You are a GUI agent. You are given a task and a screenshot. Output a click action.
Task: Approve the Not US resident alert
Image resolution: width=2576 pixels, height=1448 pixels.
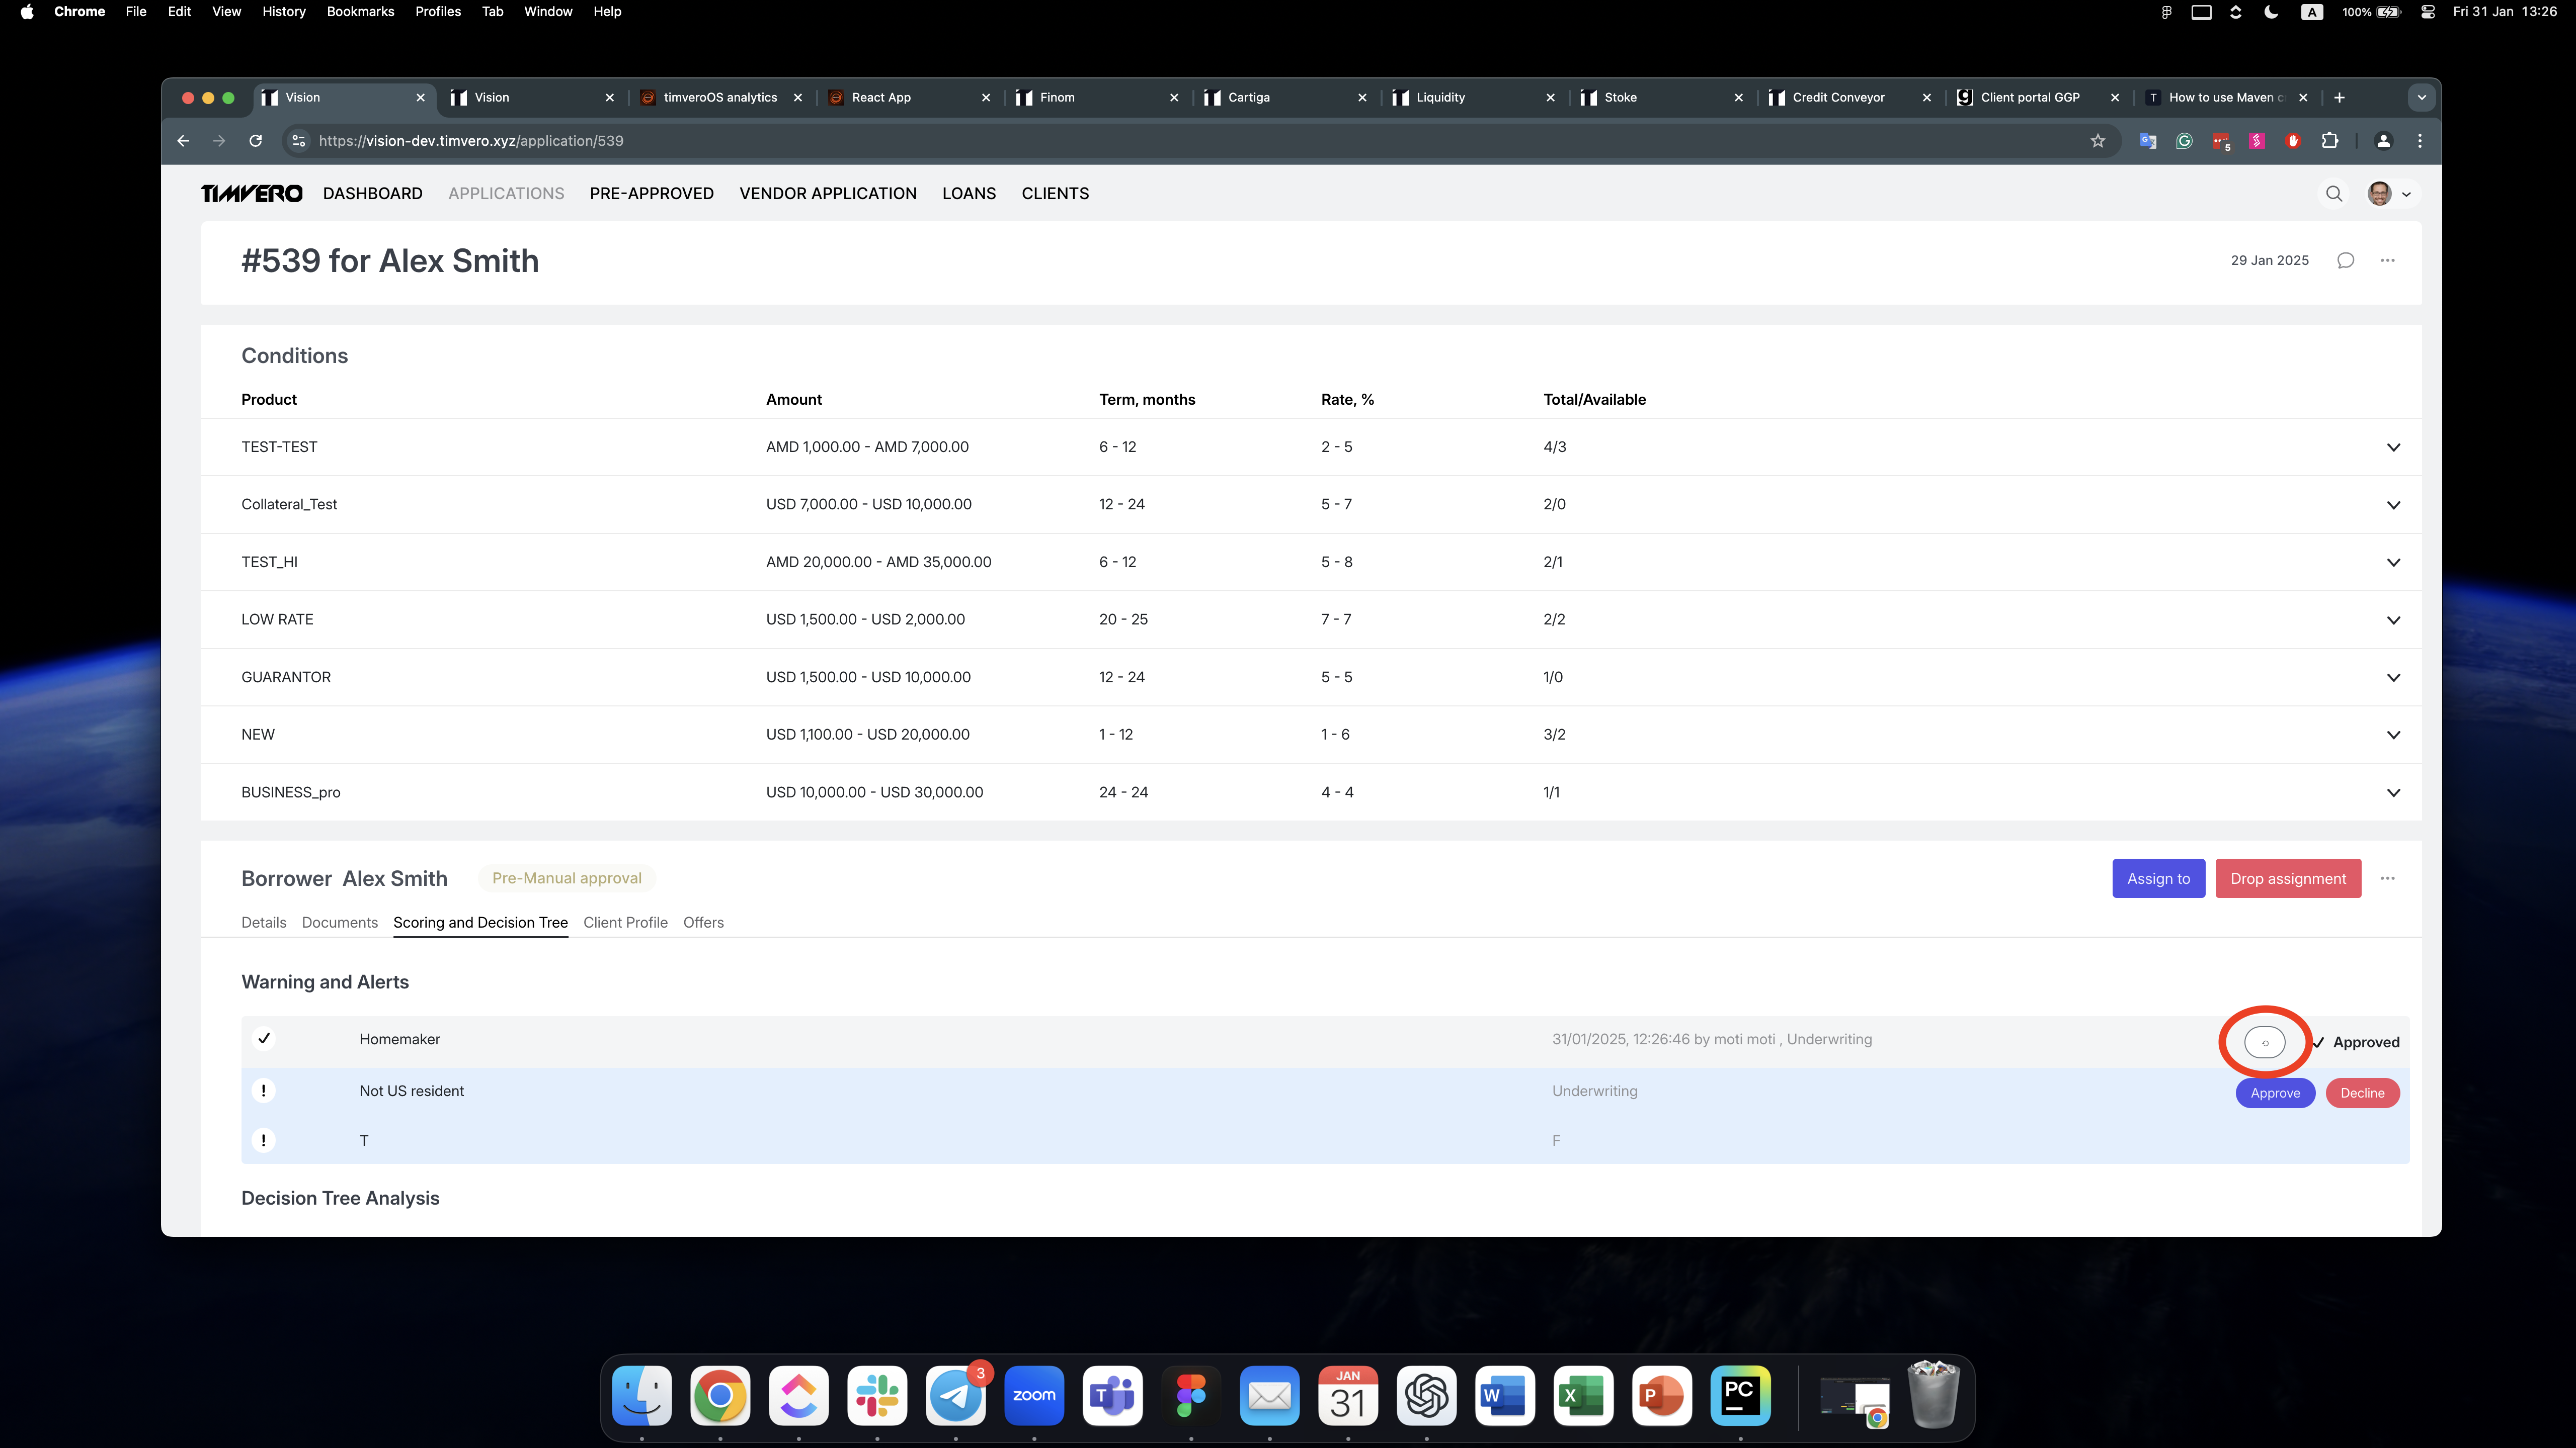[x=2275, y=1092]
